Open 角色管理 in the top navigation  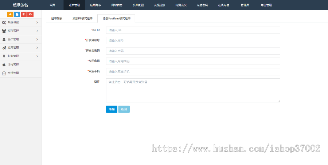pyautogui.click(x=266, y=5)
